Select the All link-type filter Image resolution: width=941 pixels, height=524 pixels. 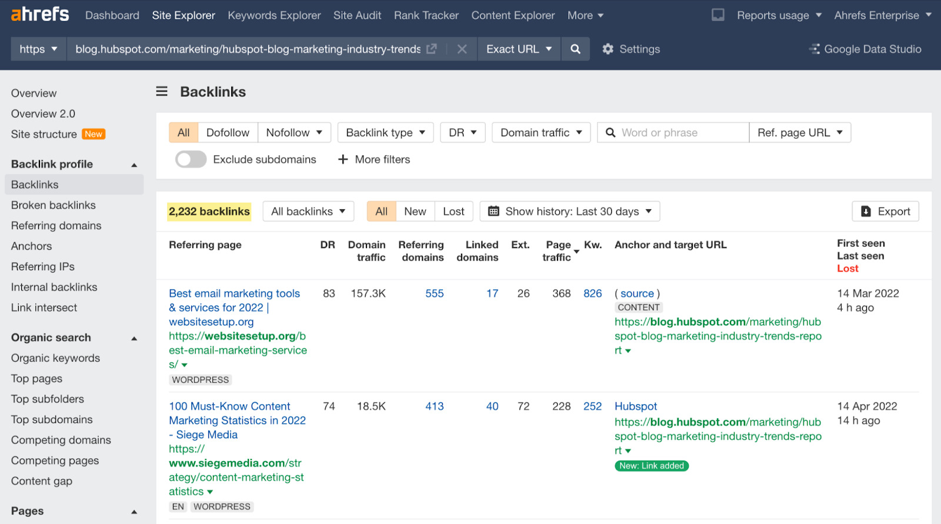click(x=183, y=133)
